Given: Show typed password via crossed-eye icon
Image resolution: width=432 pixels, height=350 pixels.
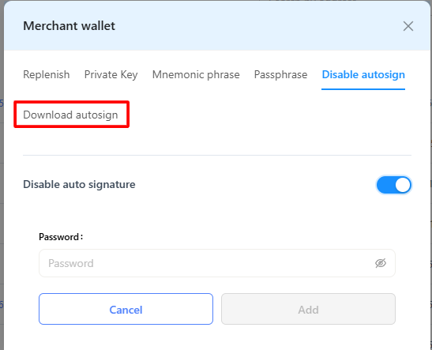Looking at the screenshot, I should (381, 263).
